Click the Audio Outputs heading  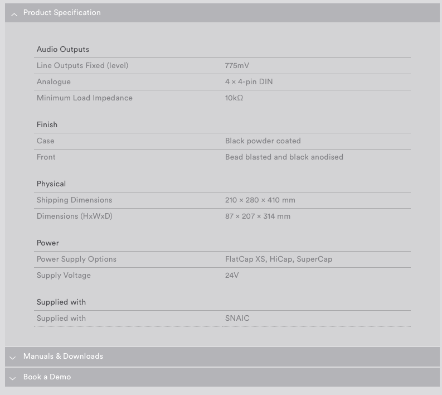click(62, 50)
